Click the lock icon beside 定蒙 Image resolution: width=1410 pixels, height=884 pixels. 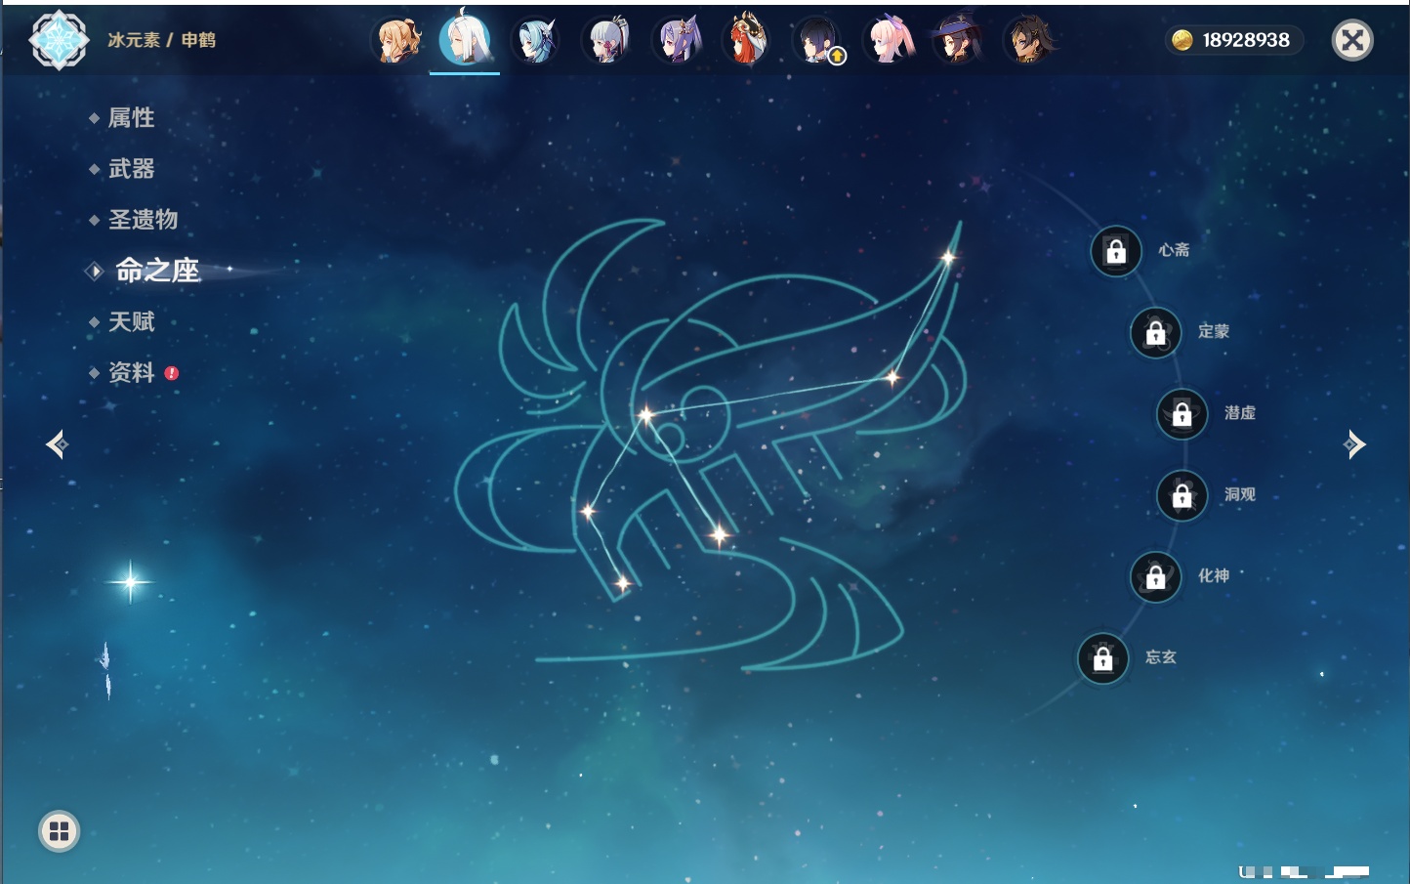[1156, 333]
